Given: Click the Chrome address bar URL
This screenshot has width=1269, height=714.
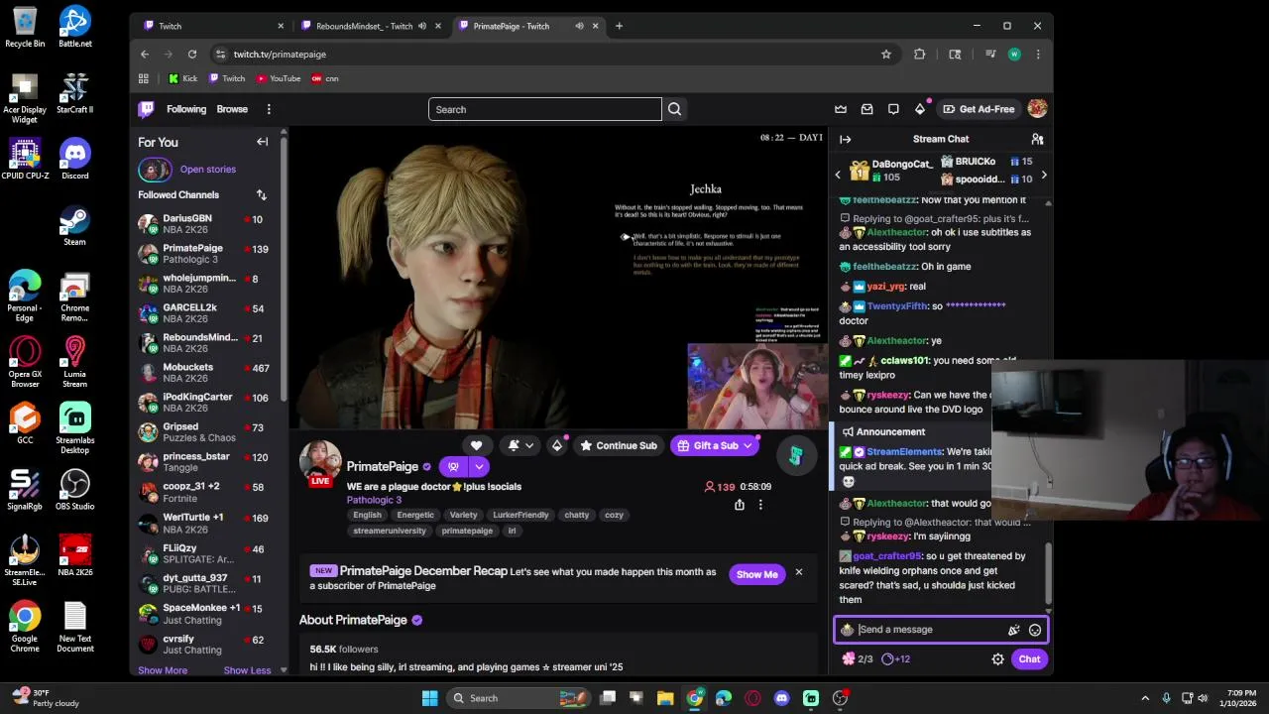Looking at the screenshot, I should pos(280,55).
